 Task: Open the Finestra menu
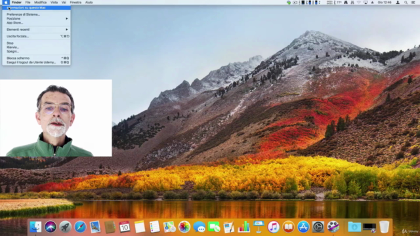coord(75,3)
